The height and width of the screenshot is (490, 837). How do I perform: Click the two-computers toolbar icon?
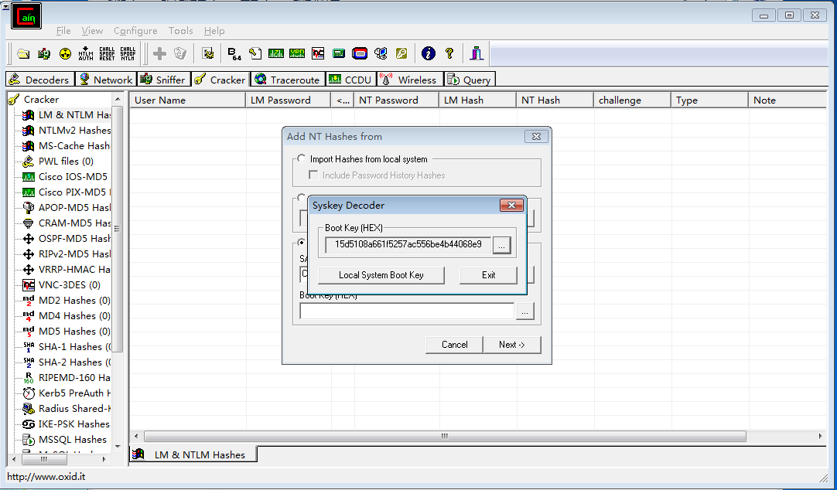tap(381, 53)
